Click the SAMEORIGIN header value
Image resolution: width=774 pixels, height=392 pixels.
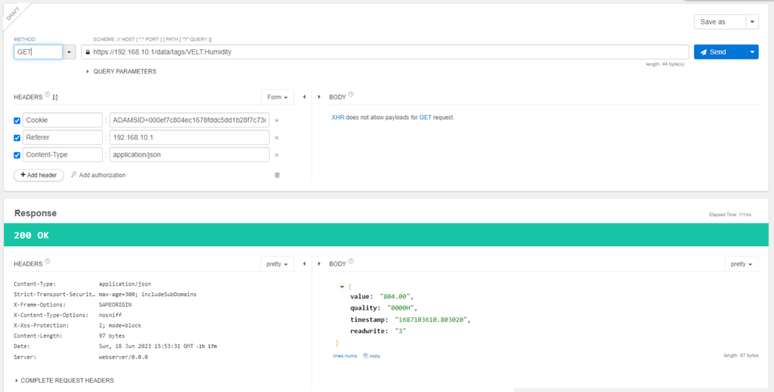pyautogui.click(x=116, y=304)
